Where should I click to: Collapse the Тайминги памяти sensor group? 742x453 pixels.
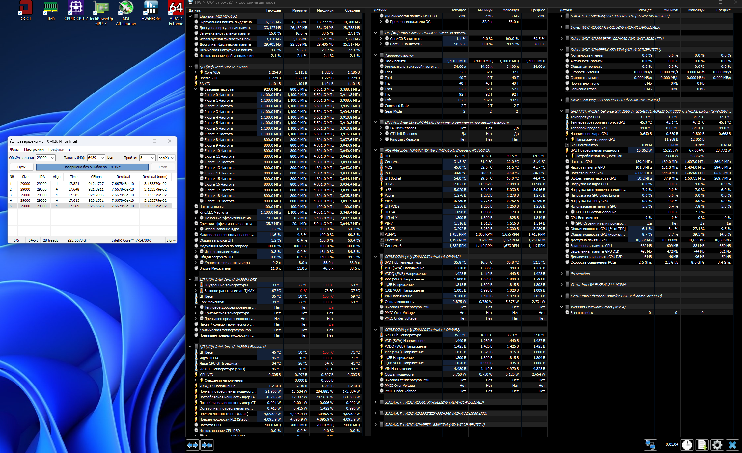375,55
